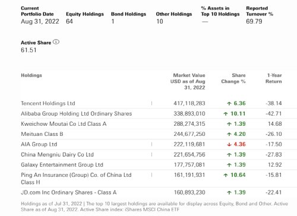This screenshot has height=216, width=297.
Task: Click the Reported Turnover % value 69.79
Action: pyautogui.click(x=254, y=21)
